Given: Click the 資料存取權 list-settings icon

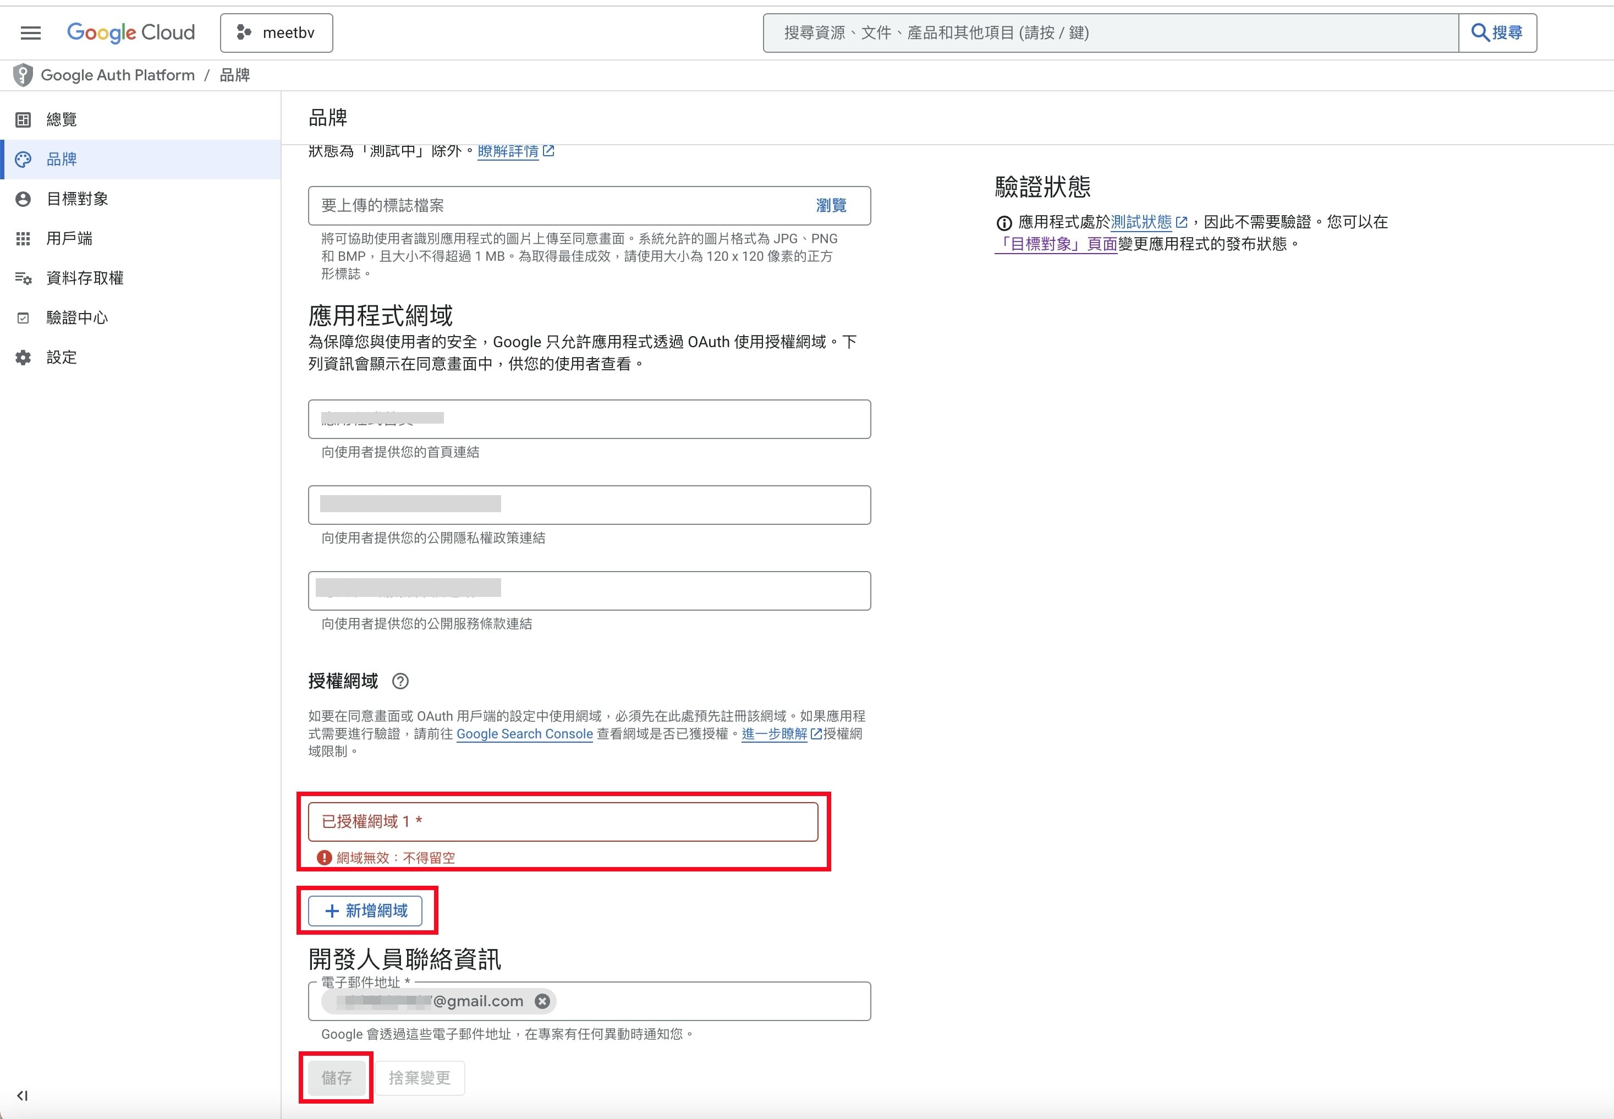Looking at the screenshot, I should coord(23,278).
